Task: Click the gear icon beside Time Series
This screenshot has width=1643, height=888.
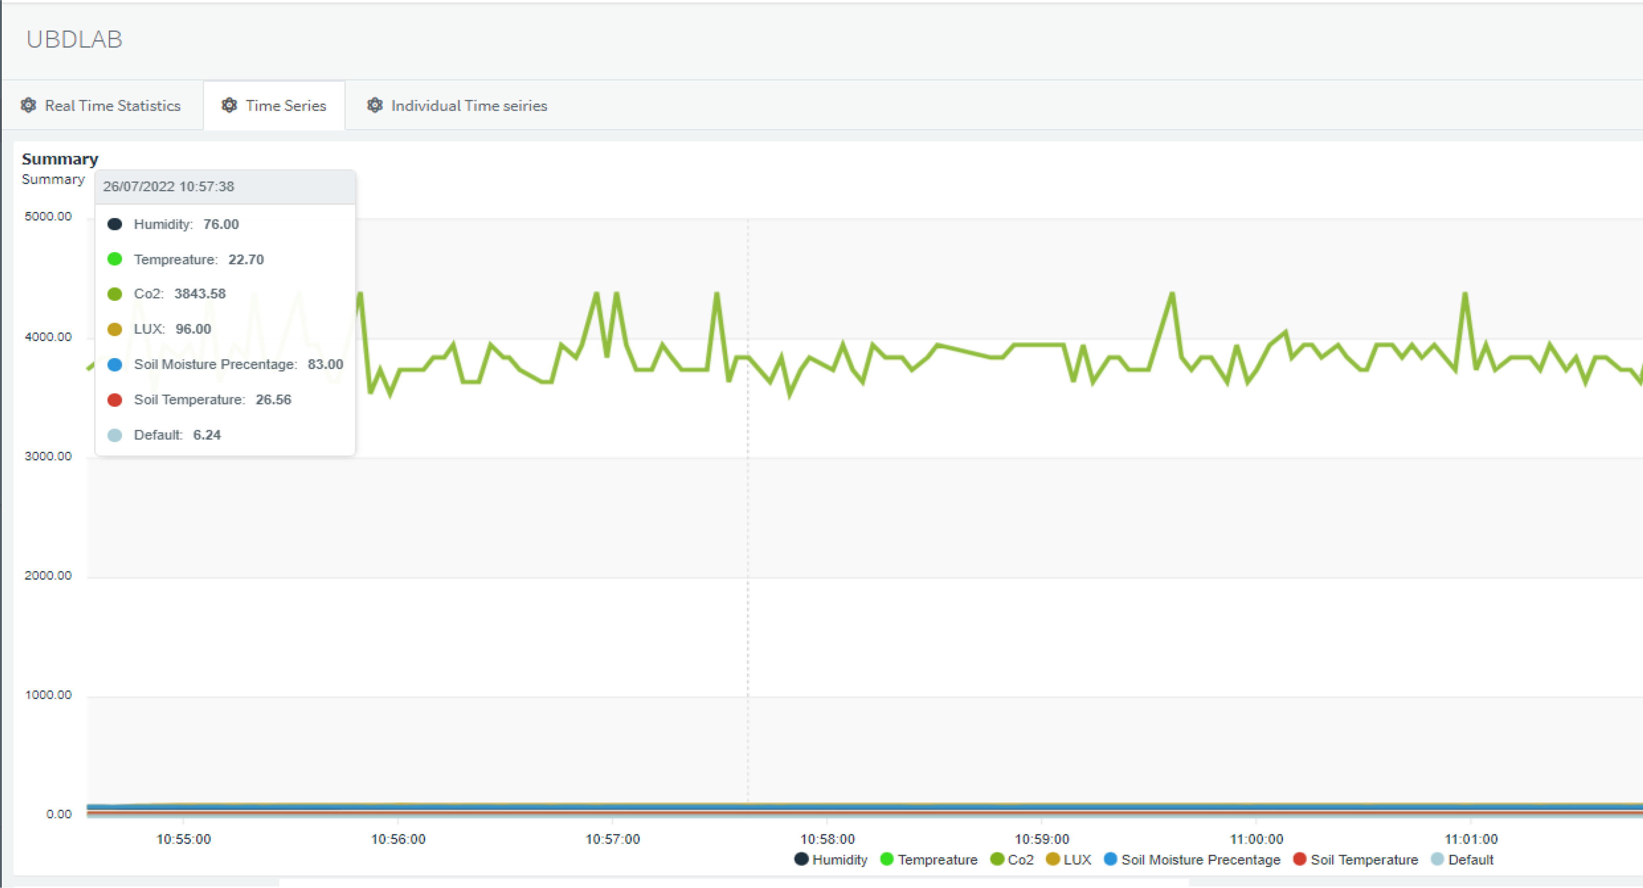Action: coord(229,105)
